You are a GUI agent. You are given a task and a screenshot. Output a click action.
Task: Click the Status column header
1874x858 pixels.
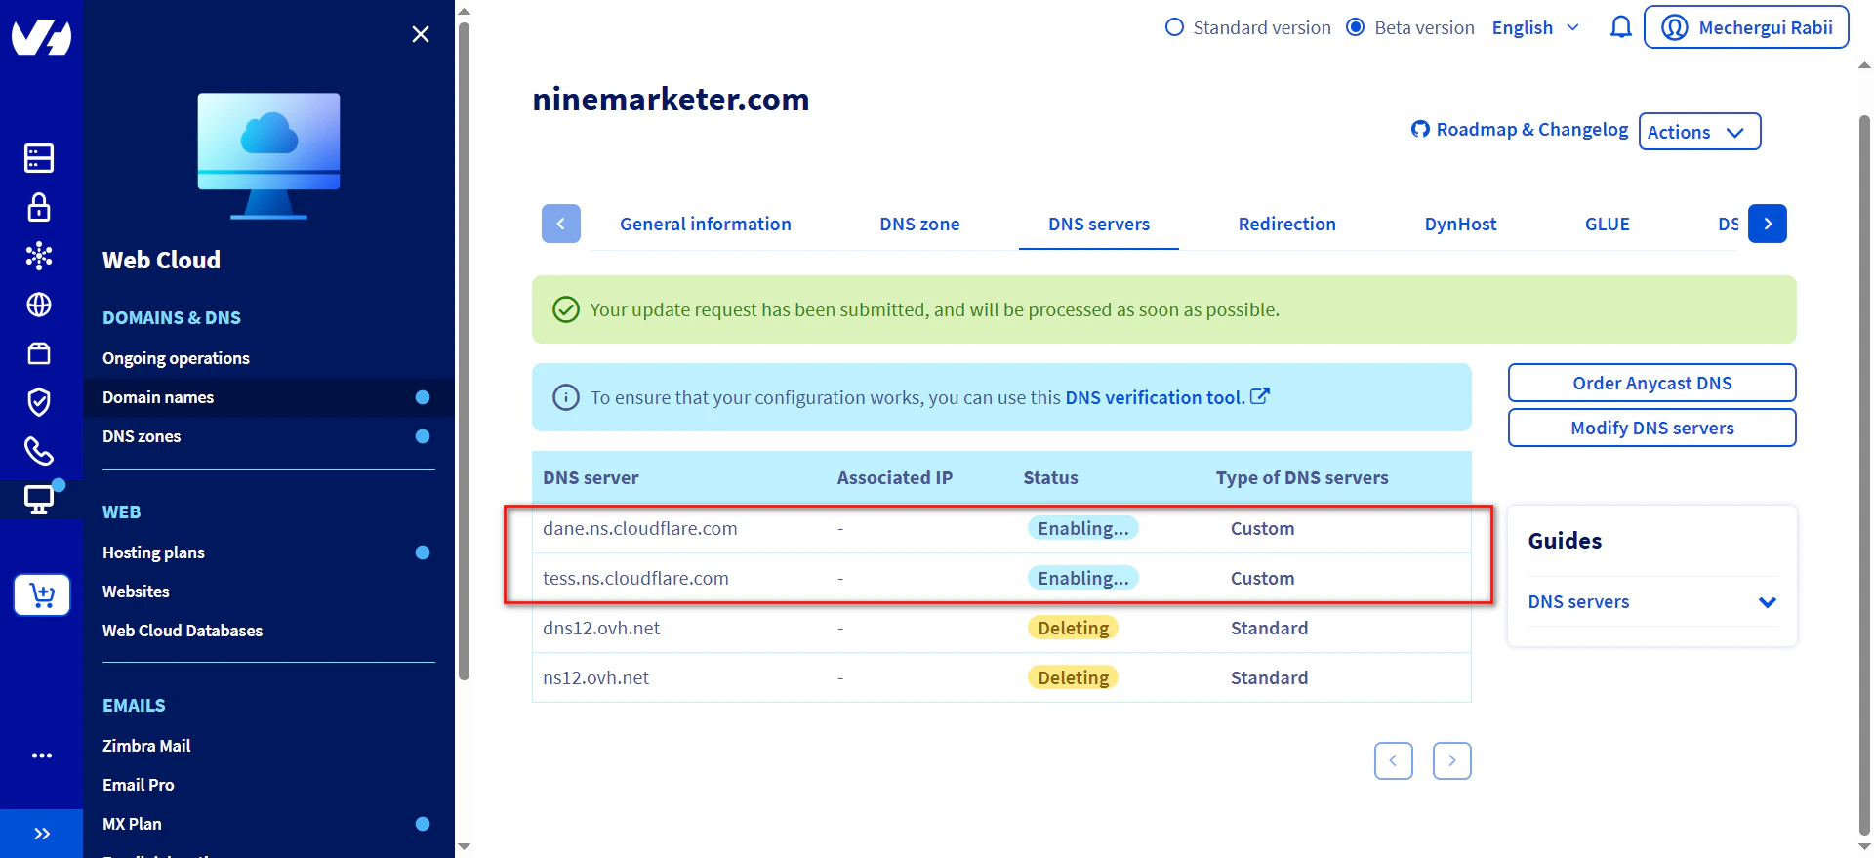(1050, 477)
